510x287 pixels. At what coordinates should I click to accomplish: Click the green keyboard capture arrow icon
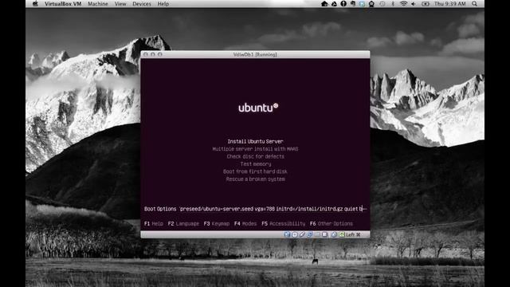[x=342, y=234]
